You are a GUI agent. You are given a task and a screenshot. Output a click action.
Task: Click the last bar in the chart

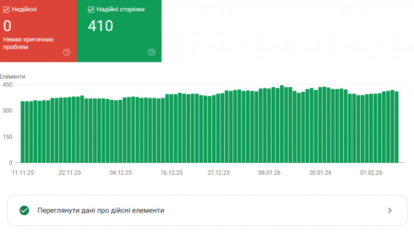[x=397, y=127]
